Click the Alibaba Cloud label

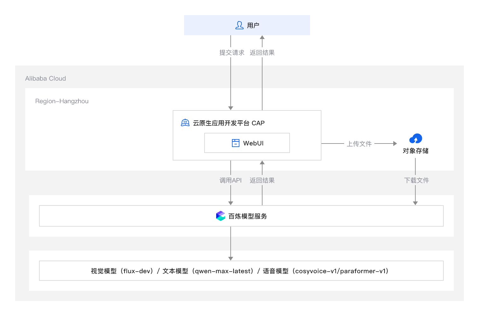tap(46, 78)
